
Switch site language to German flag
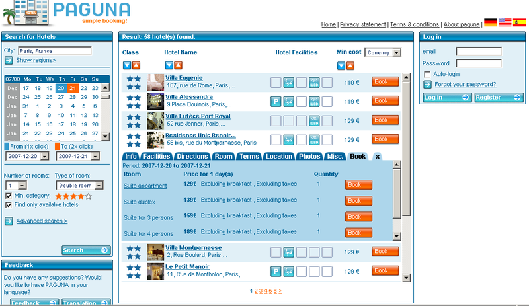[491, 22]
